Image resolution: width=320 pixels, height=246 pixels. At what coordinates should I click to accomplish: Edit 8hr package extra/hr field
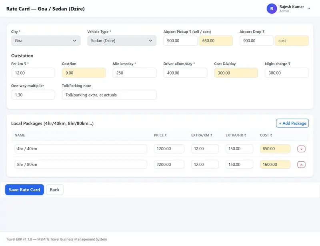click(239, 165)
